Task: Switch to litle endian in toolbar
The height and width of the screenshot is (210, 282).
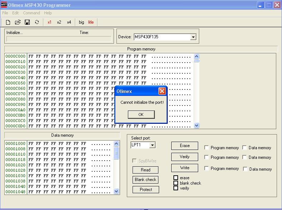Action: (x=91, y=22)
